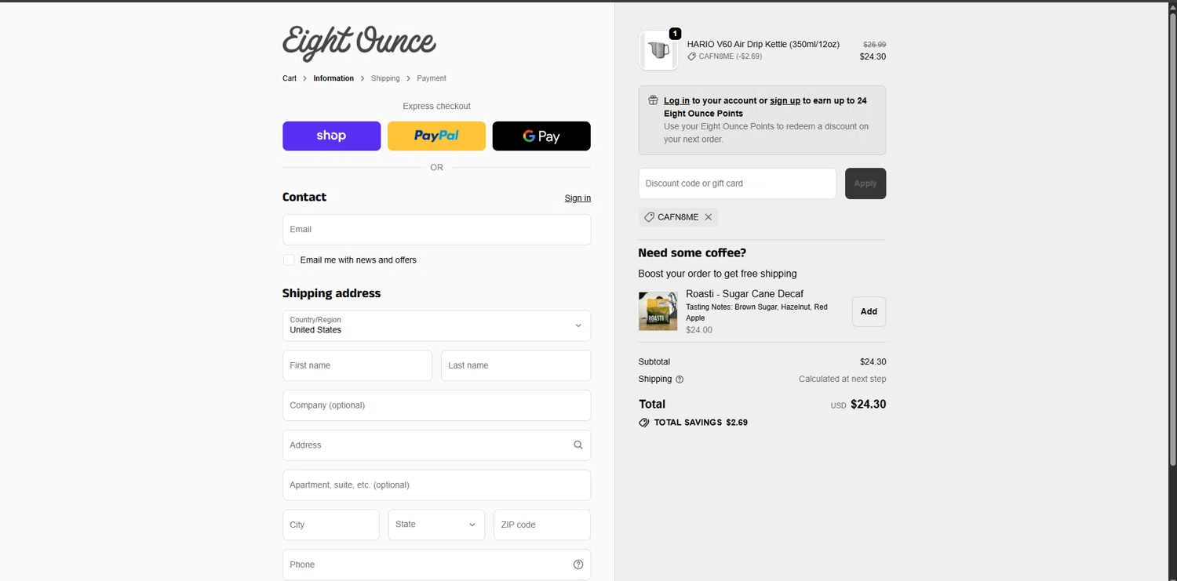Click the Eight Ounce logo
This screenshot has height=581, width=1177.
click(x=359, y=43)
